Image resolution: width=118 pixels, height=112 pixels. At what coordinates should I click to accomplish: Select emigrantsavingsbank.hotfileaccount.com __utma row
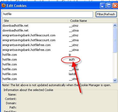(x=57, y=40)
